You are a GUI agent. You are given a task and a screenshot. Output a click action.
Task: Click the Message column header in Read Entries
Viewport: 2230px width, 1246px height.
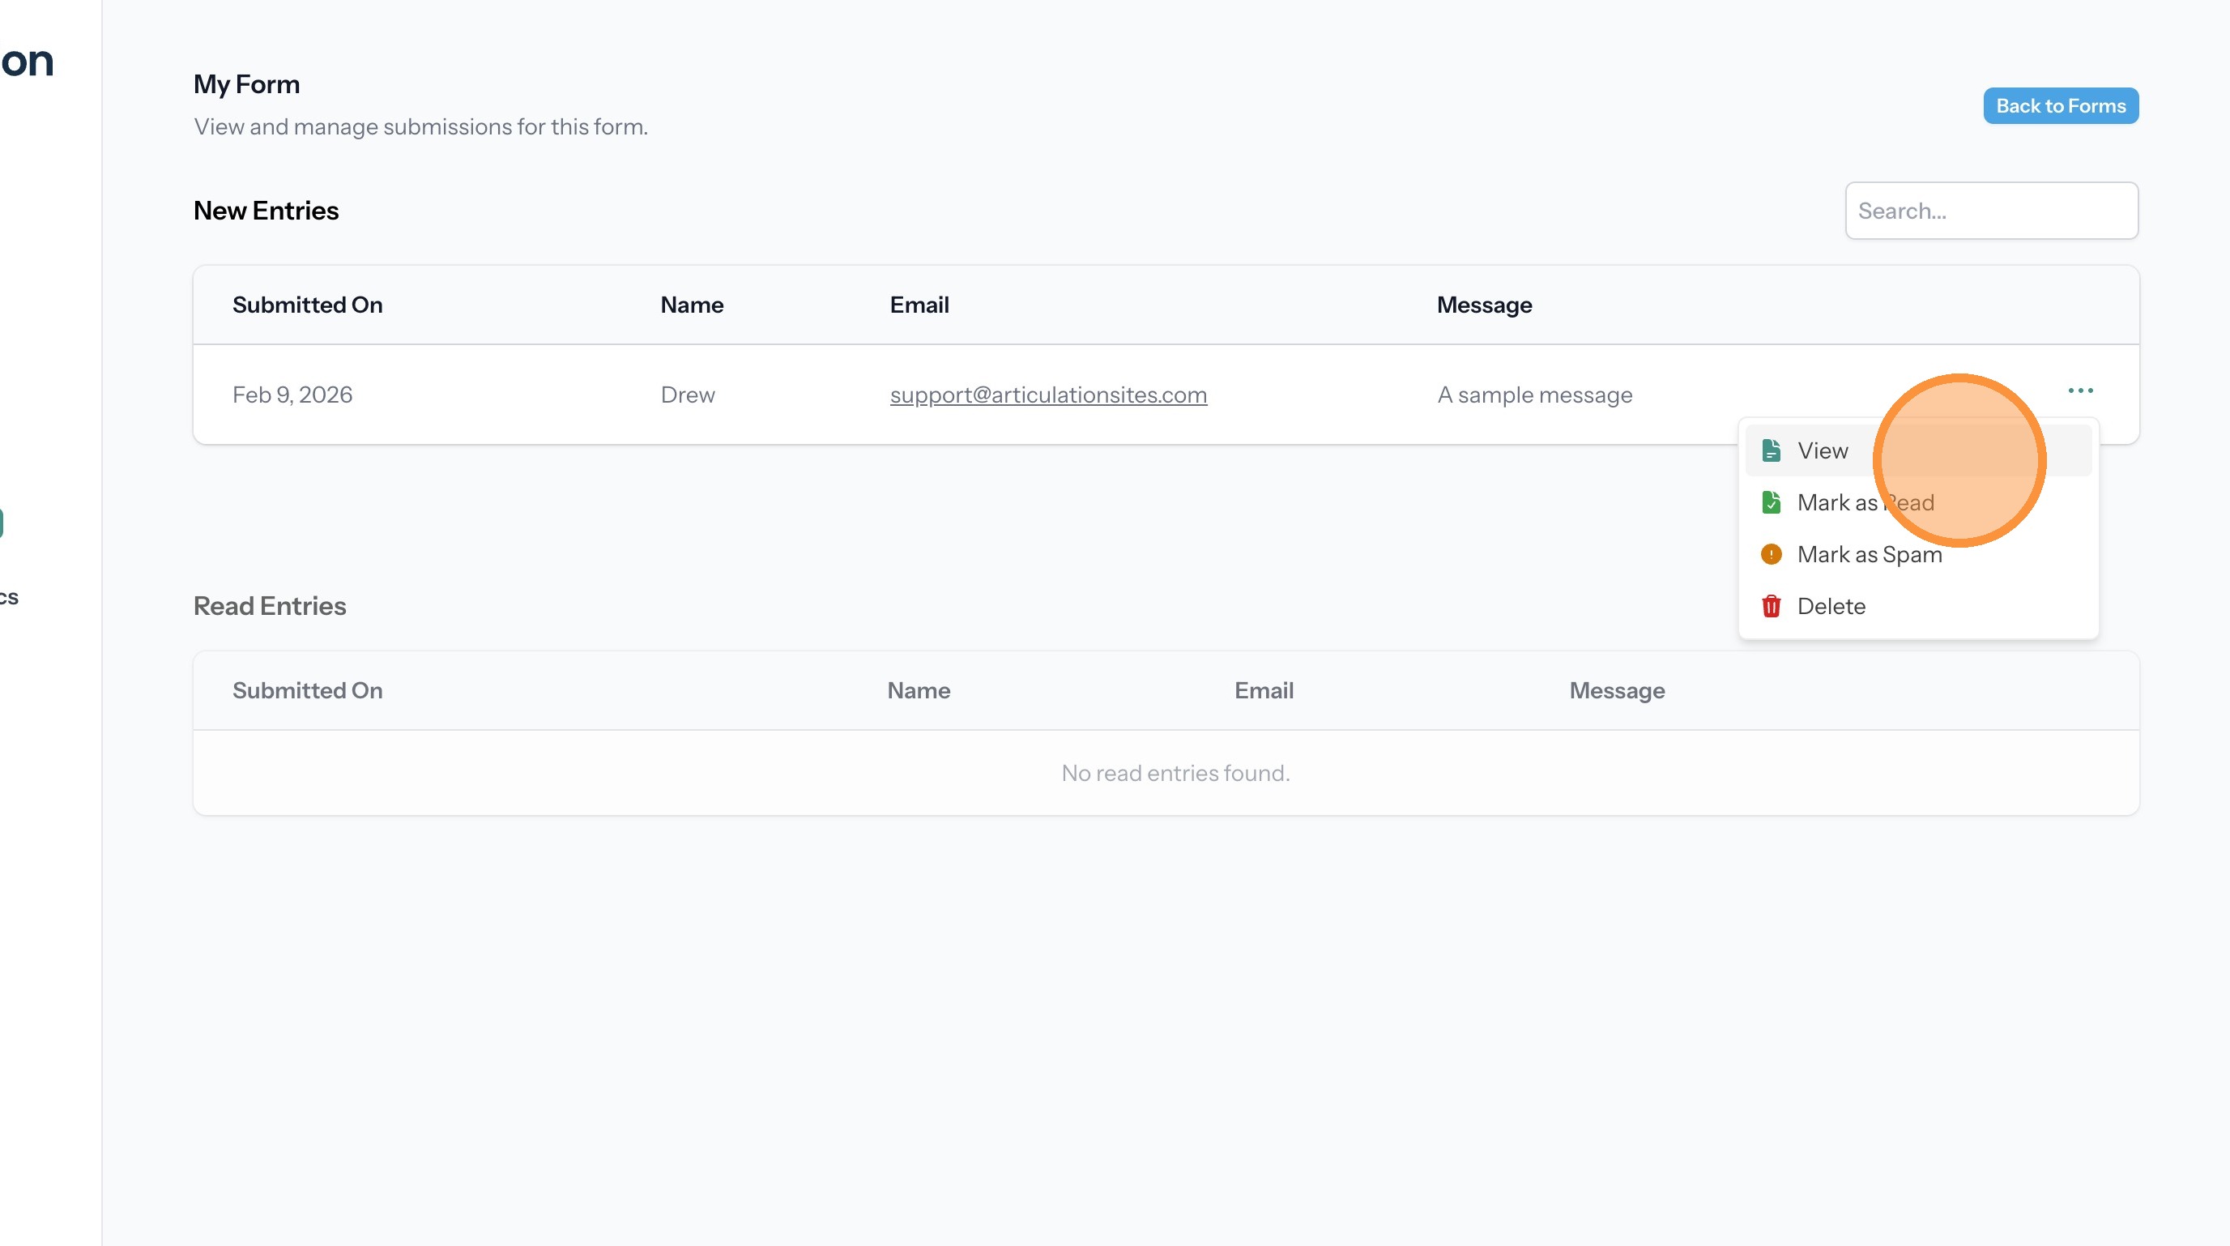point(1616,690)
